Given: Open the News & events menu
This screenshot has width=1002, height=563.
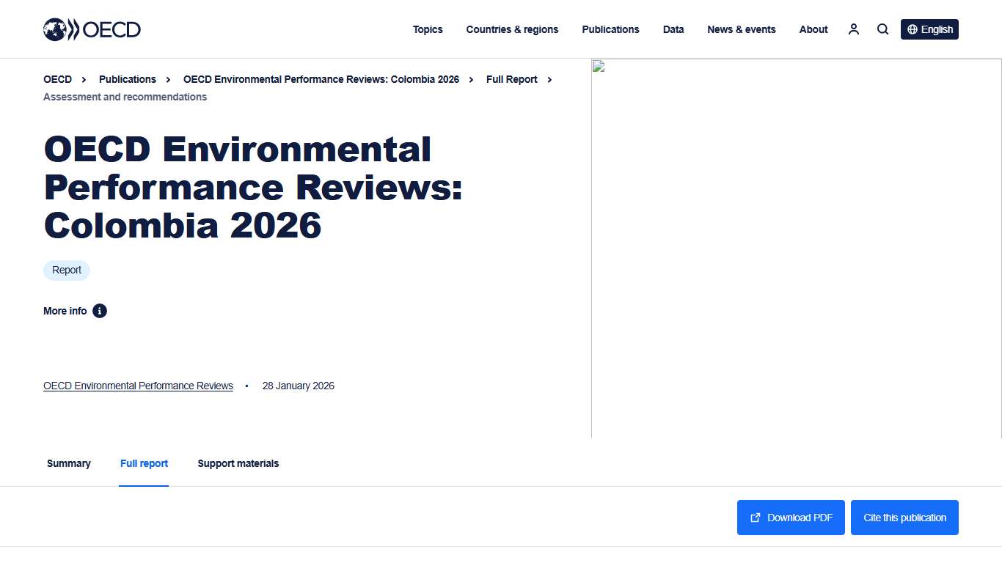Looking at the screenshot, I should [x=742, y=29].
